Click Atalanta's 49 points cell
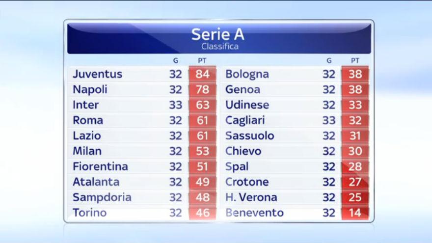 click(x=202, y=182)
